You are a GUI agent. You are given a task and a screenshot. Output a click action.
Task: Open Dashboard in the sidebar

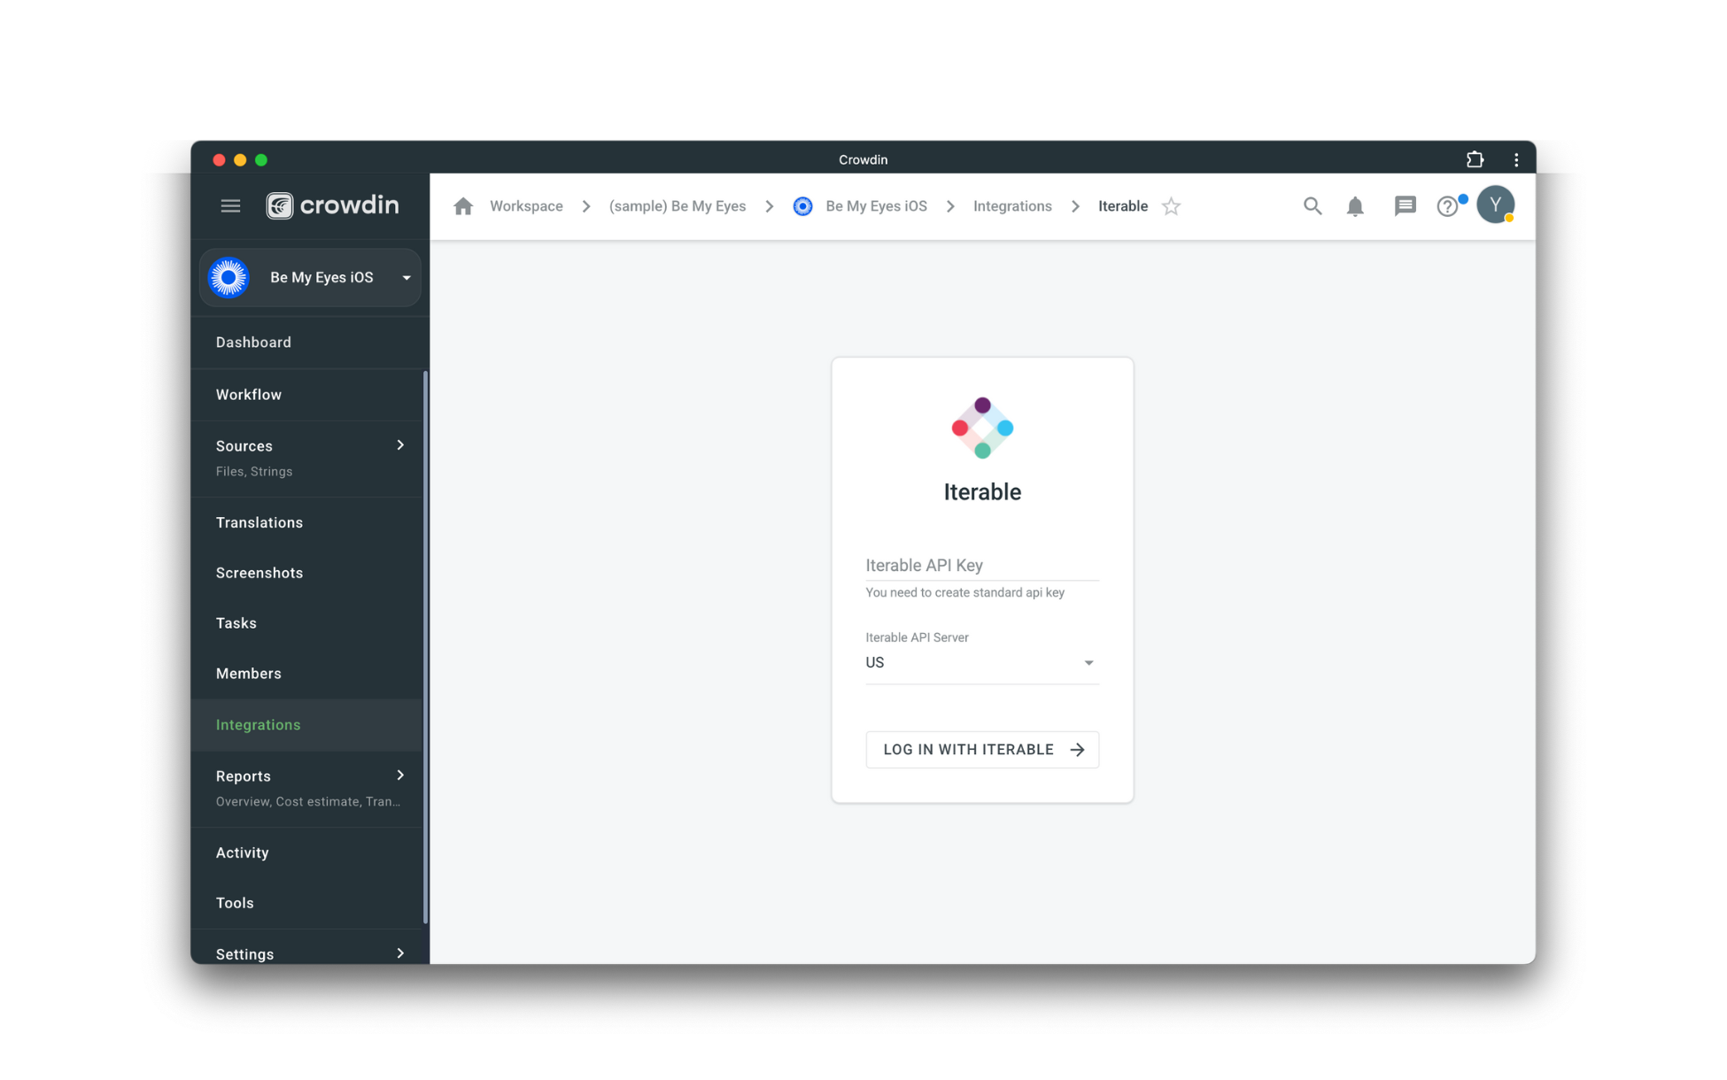pos(306,343)
